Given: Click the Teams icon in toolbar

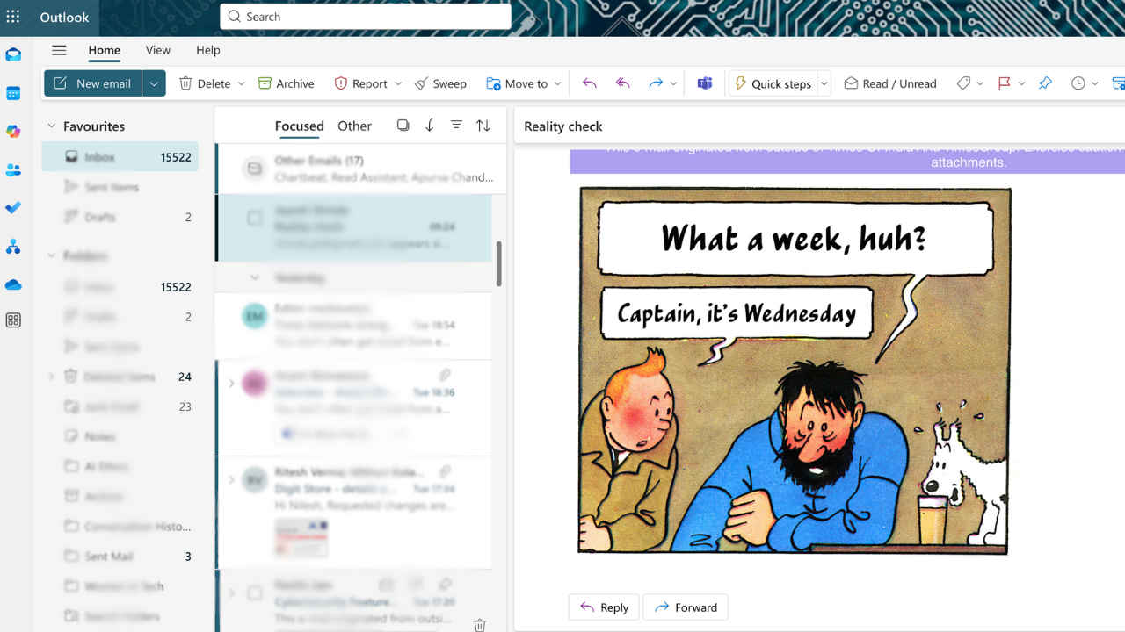Looking at the screenshot, I should click(x=705, y=83).
